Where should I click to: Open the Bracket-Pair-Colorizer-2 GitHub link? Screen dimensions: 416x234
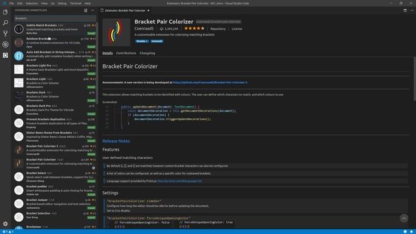[x=210, y=83]
